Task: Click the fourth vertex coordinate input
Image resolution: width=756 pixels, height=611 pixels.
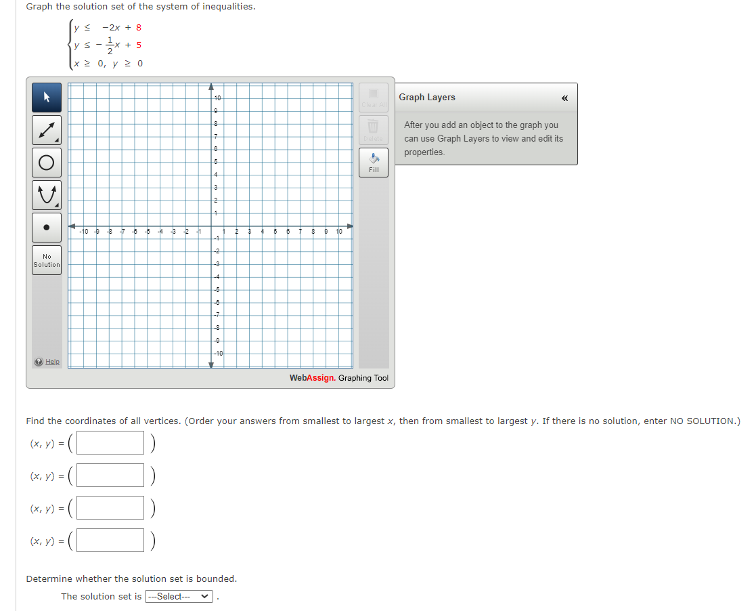Action: pyautogui.click(x=110, y=541)
